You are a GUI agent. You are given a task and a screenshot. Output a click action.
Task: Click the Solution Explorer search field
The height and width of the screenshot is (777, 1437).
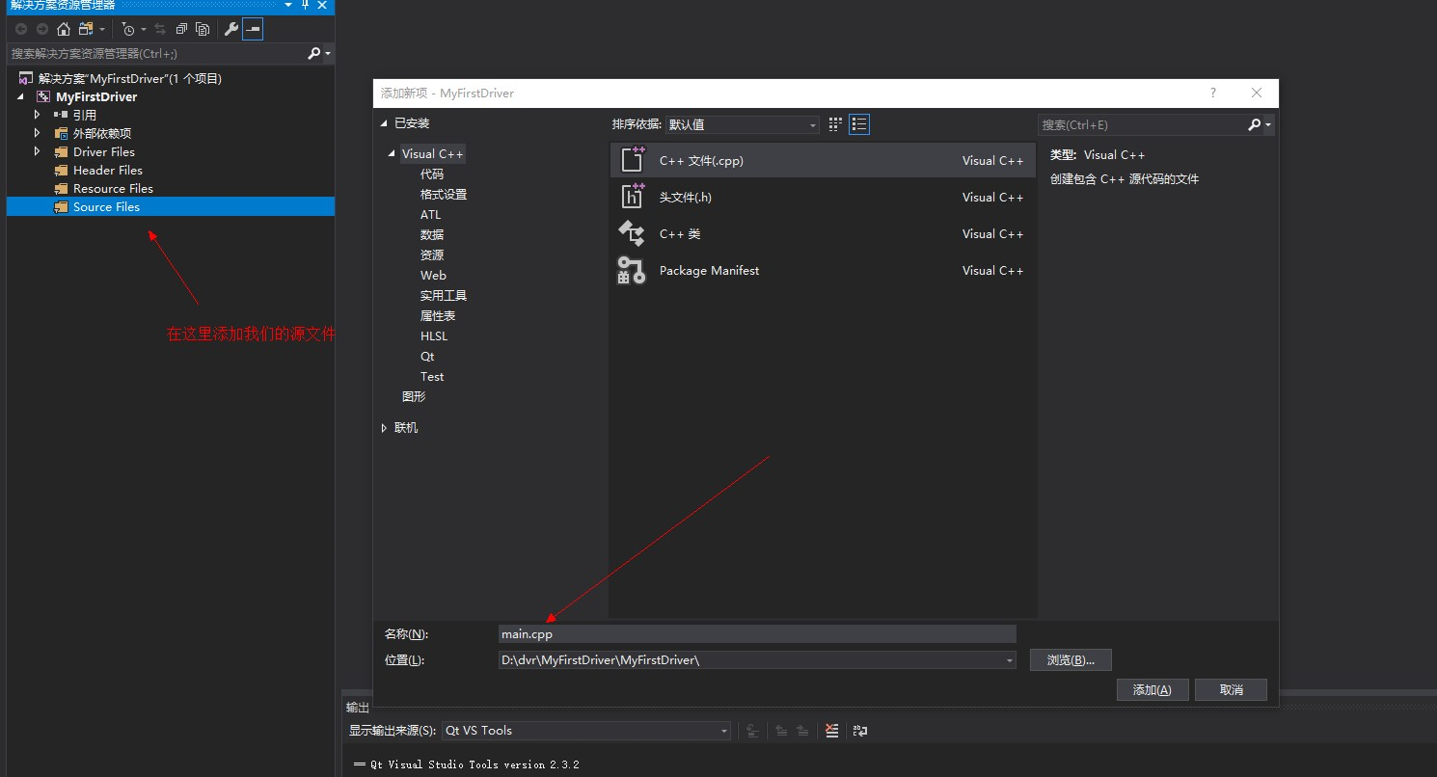pos(157,53)
